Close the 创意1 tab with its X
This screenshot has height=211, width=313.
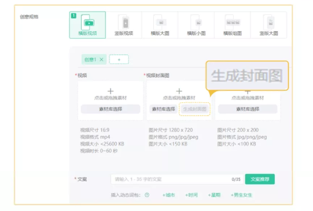(101, 60)
